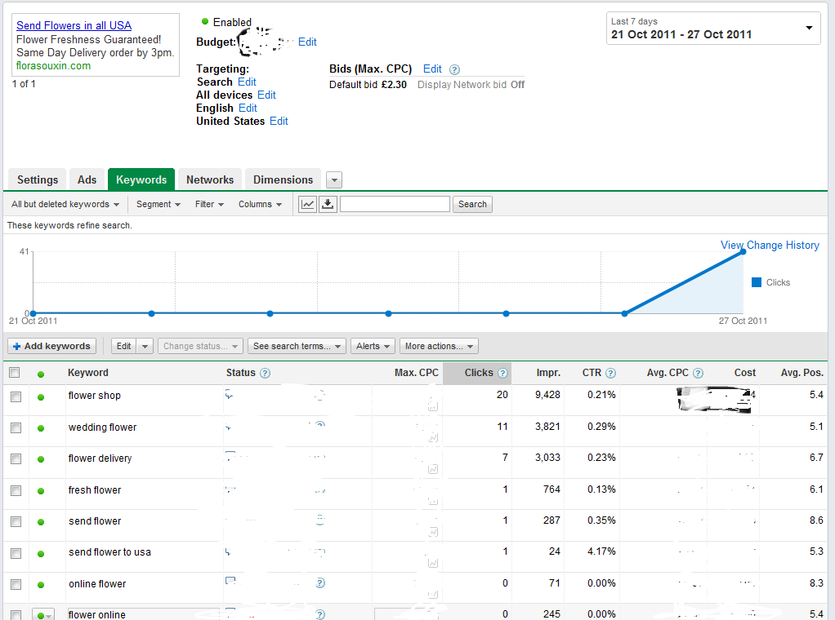Viewport: 835px width, 620px height.
Task: Click the Search button
Action: pos(472,204)
